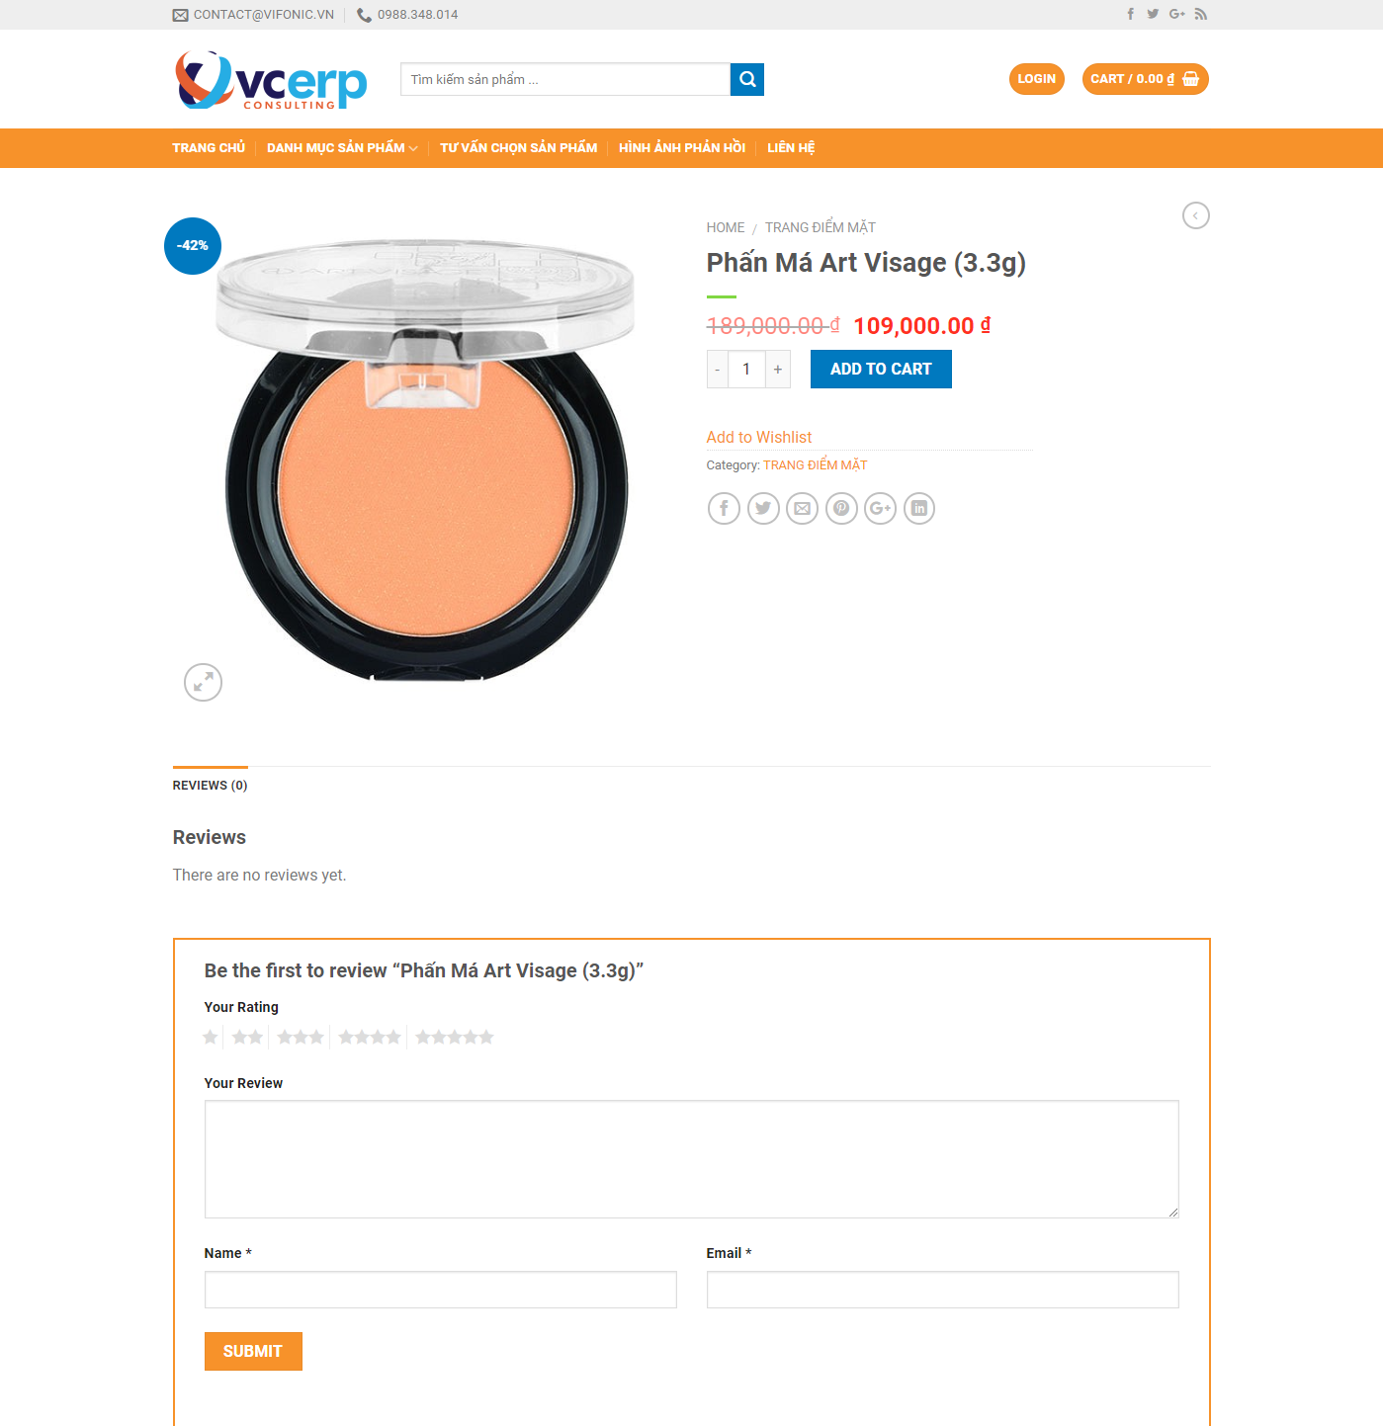Image resolution: width=1383 pixels, height=1426 pixels.
Task: Click Add to Wishlist link
Action: [x=759, y=437]
